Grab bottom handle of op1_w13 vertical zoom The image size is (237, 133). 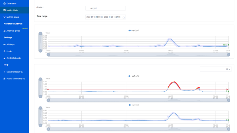[x=40, y=96]
